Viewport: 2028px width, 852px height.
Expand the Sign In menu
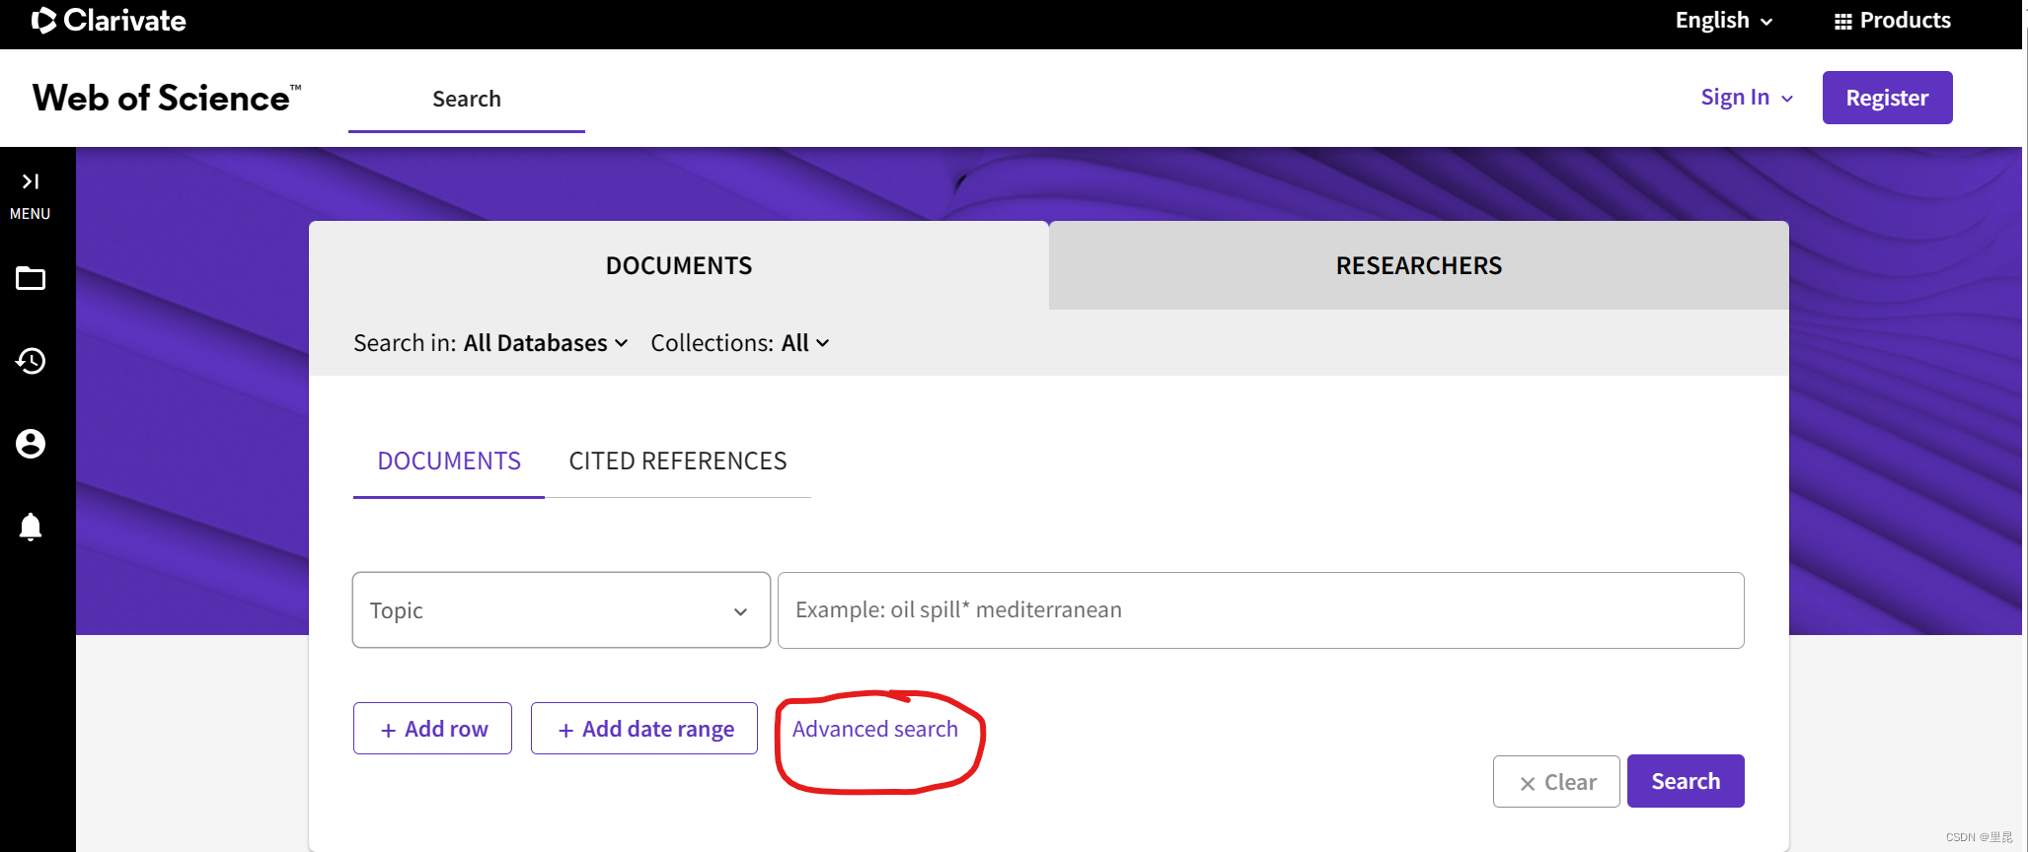(1747, 98)
